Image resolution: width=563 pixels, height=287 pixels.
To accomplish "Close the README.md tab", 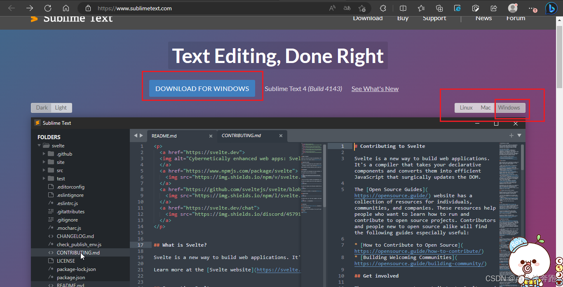I will pyautogui.click(x=211, y=136).
